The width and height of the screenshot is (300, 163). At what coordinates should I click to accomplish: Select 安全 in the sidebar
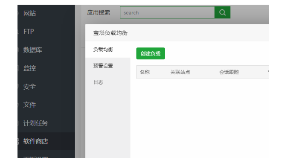[x=29, y=87]
